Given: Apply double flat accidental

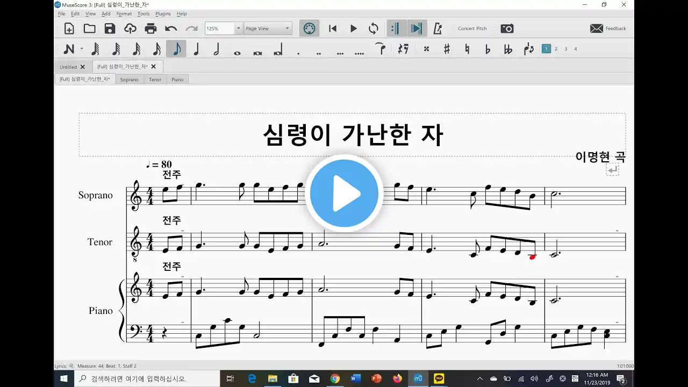Looking at the screenshot, I should point(508,49).
